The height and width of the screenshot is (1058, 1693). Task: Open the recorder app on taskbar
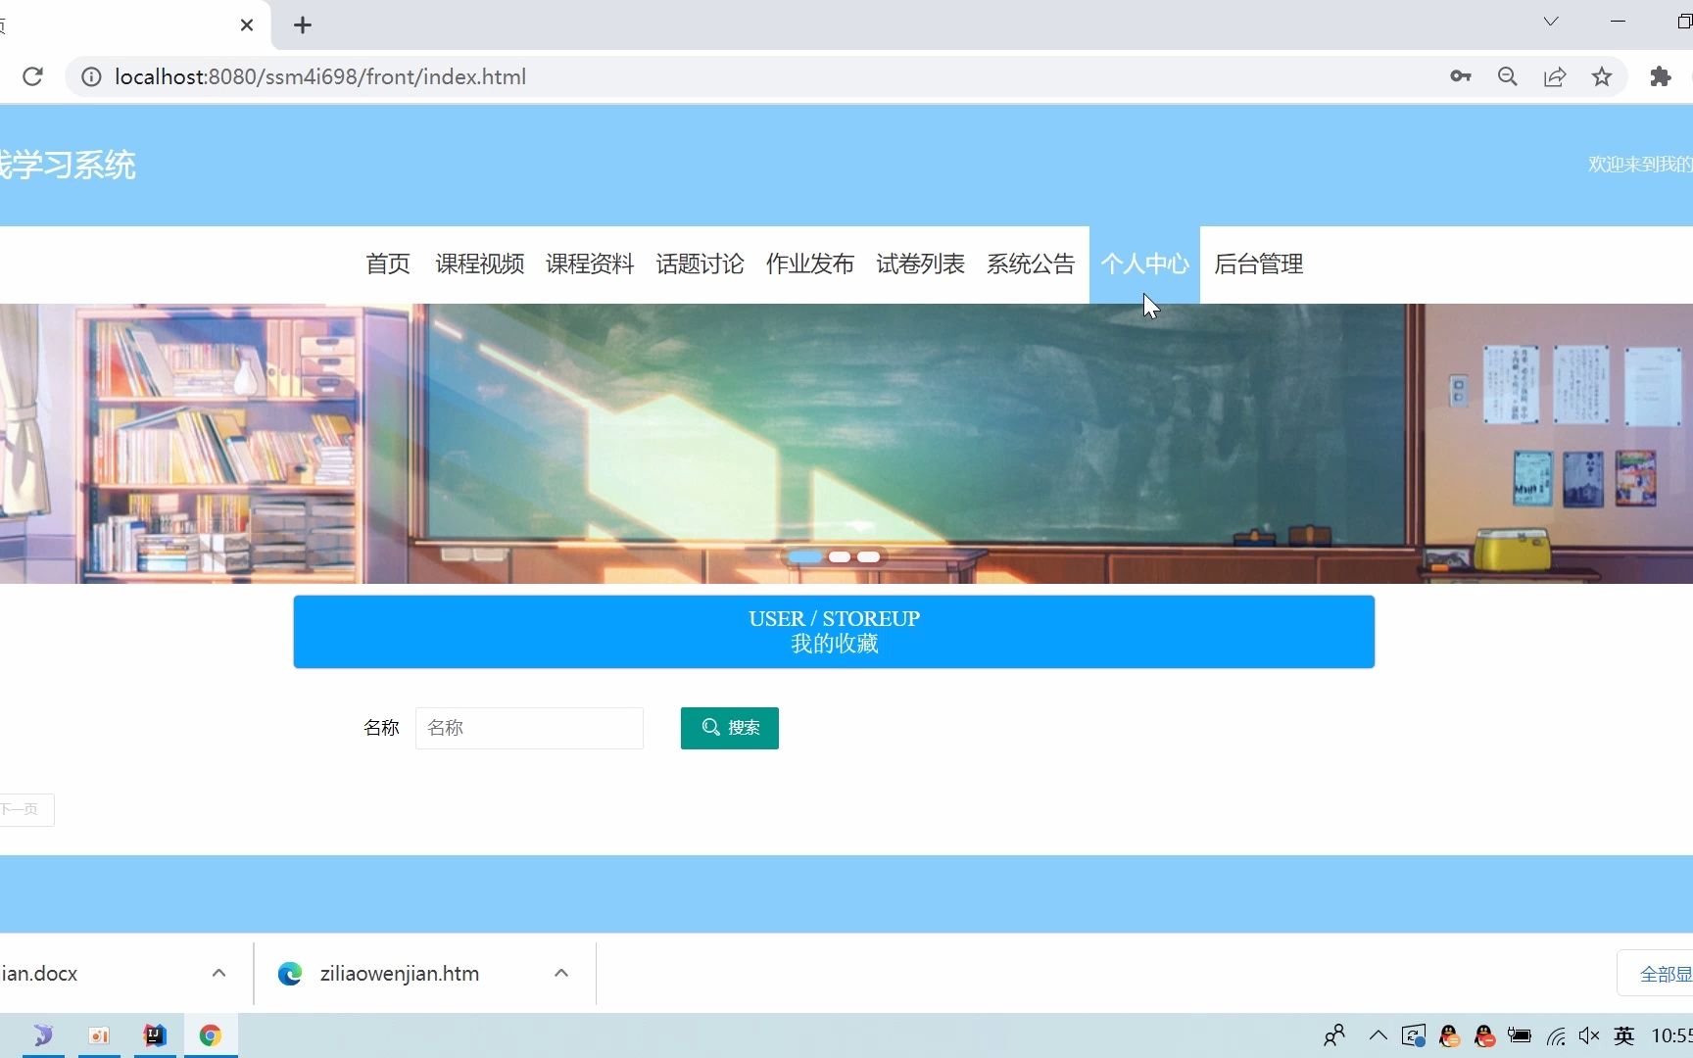(99, 1035)
